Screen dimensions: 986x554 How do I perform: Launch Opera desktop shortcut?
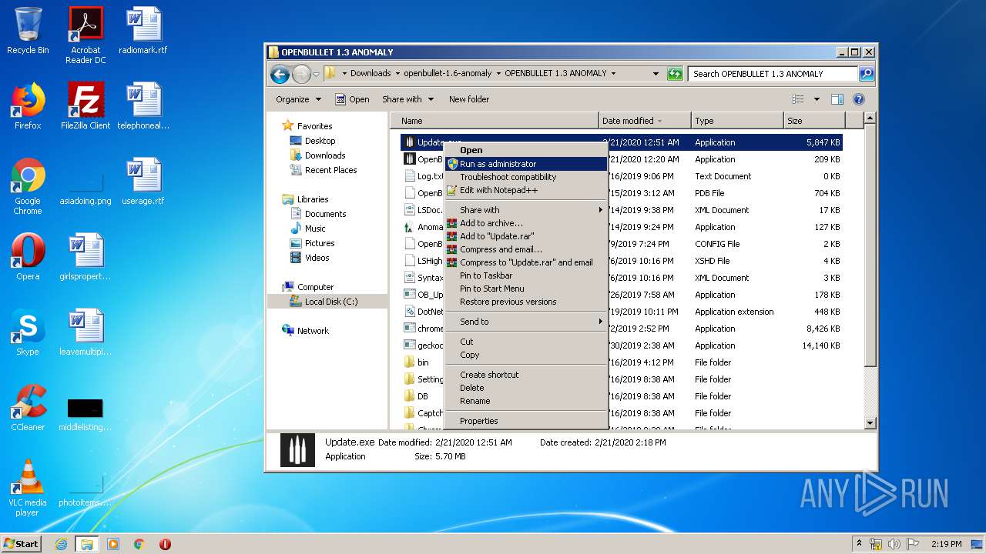28,257
